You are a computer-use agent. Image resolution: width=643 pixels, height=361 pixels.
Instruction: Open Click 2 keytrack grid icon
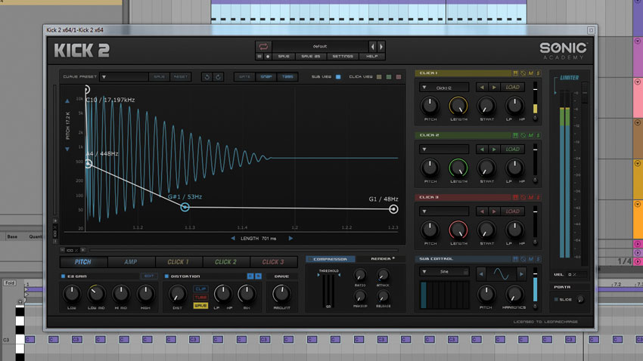[x=515, y=135]
